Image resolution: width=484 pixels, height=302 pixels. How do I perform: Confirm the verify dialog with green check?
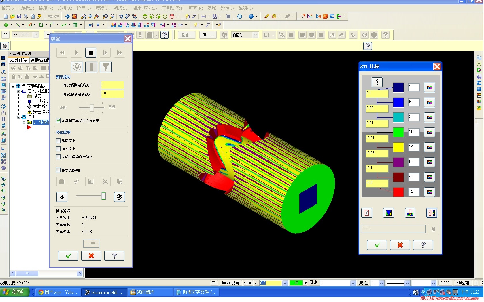68,256
